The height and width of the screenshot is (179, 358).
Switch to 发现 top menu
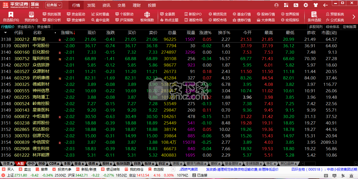tap(91, 5)
